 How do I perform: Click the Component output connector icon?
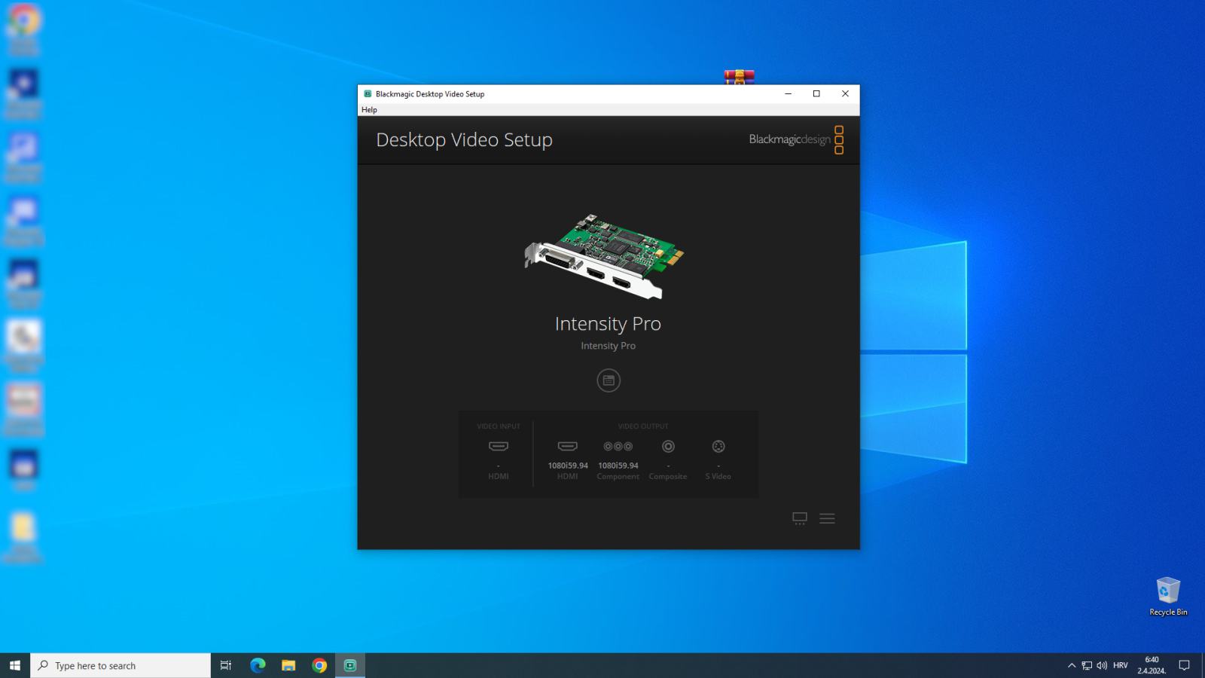(618, 446)
